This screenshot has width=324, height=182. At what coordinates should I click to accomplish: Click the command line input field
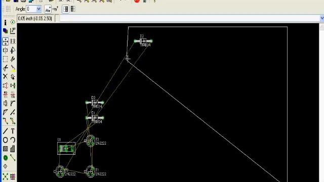coord(189,19)
